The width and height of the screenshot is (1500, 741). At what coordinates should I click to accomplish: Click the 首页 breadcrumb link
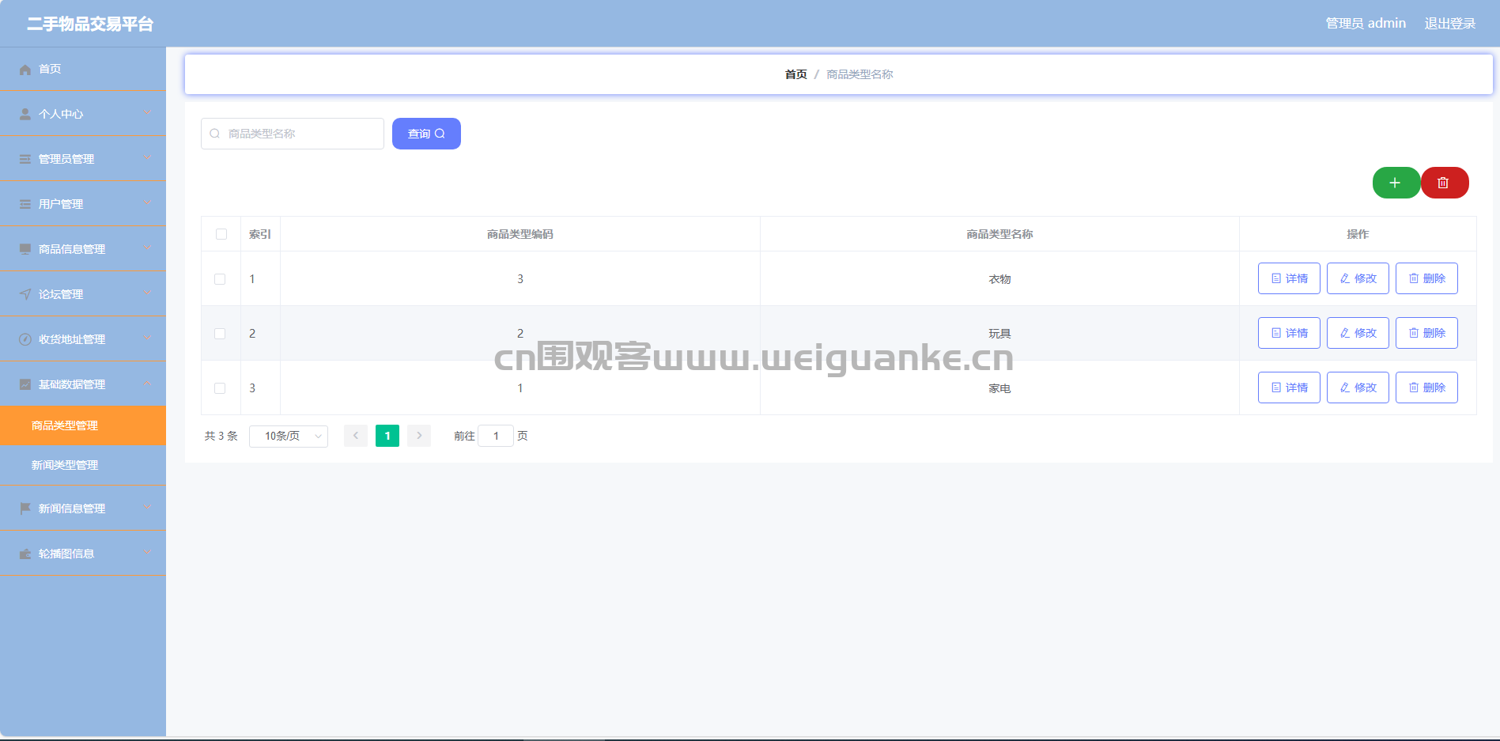pos(795,74)
